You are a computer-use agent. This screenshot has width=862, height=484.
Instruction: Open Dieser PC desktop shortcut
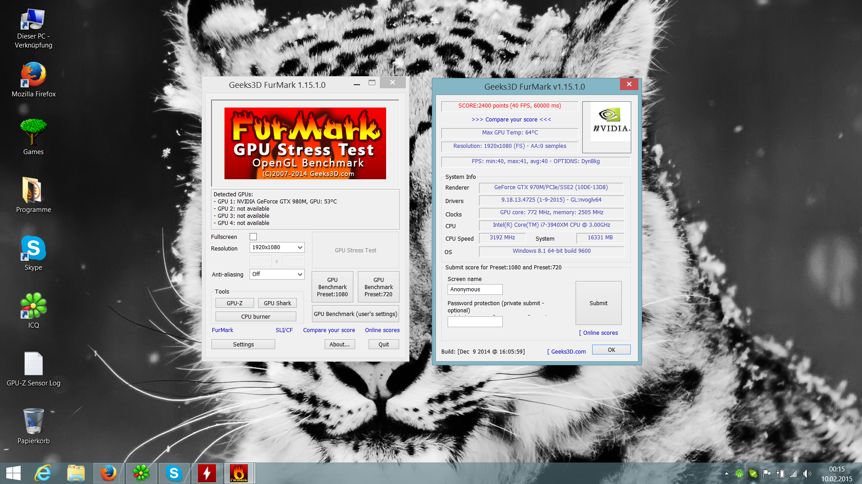[x=33, y=29]
